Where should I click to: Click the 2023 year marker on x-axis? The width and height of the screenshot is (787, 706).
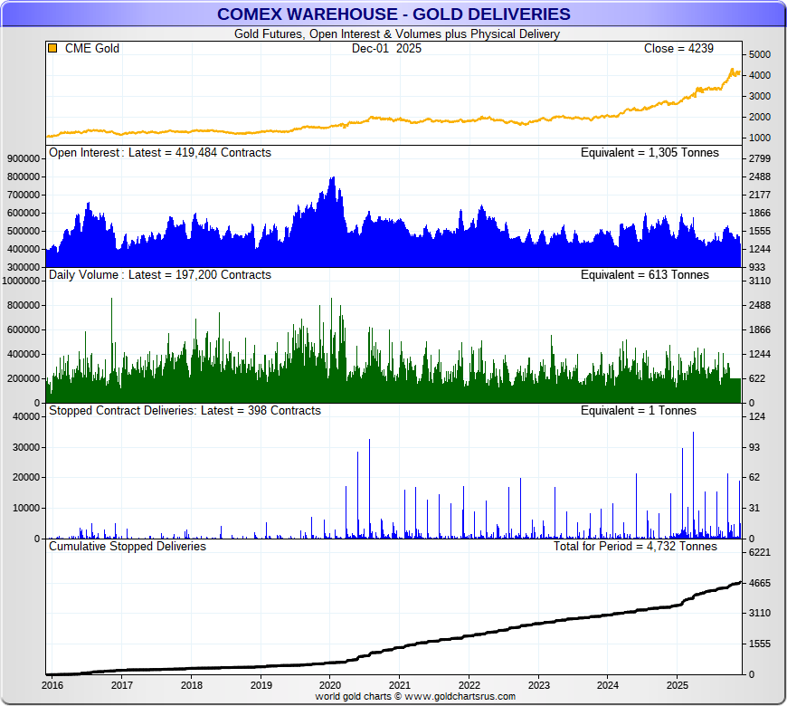click(x=538, y=685)
